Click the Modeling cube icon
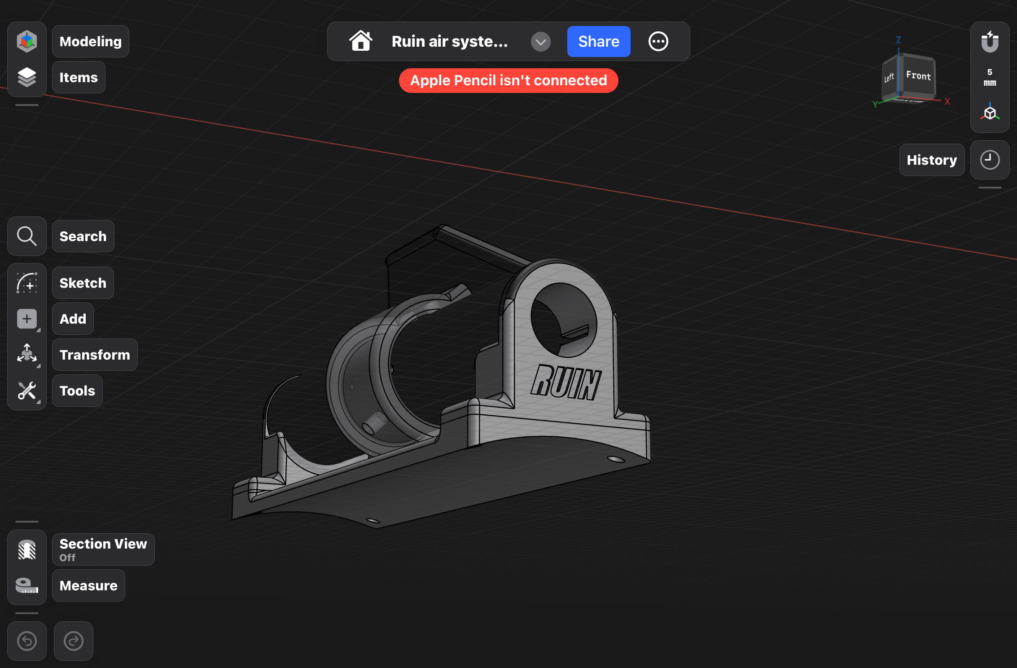Viewport: 1017px width, 668px height. coord(27,41)
